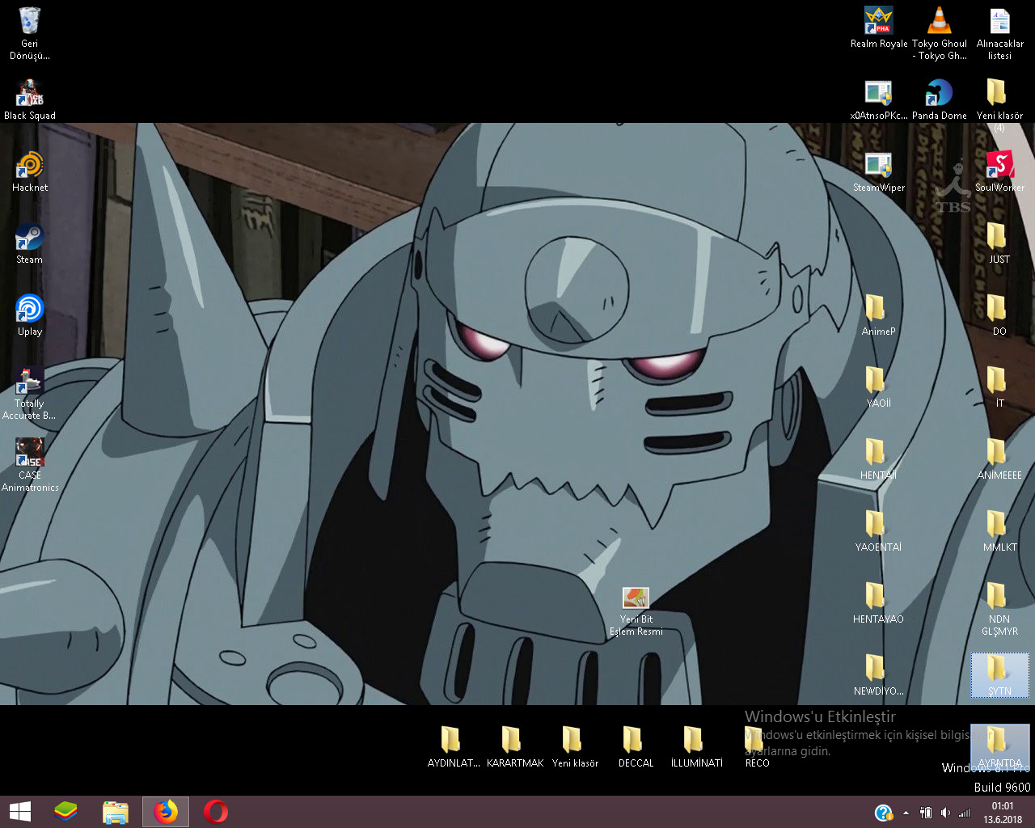Open the network signal tray icon
The width and height of the screenshot is (1035, 828).
pyautogui.click(x=965, y=813)
